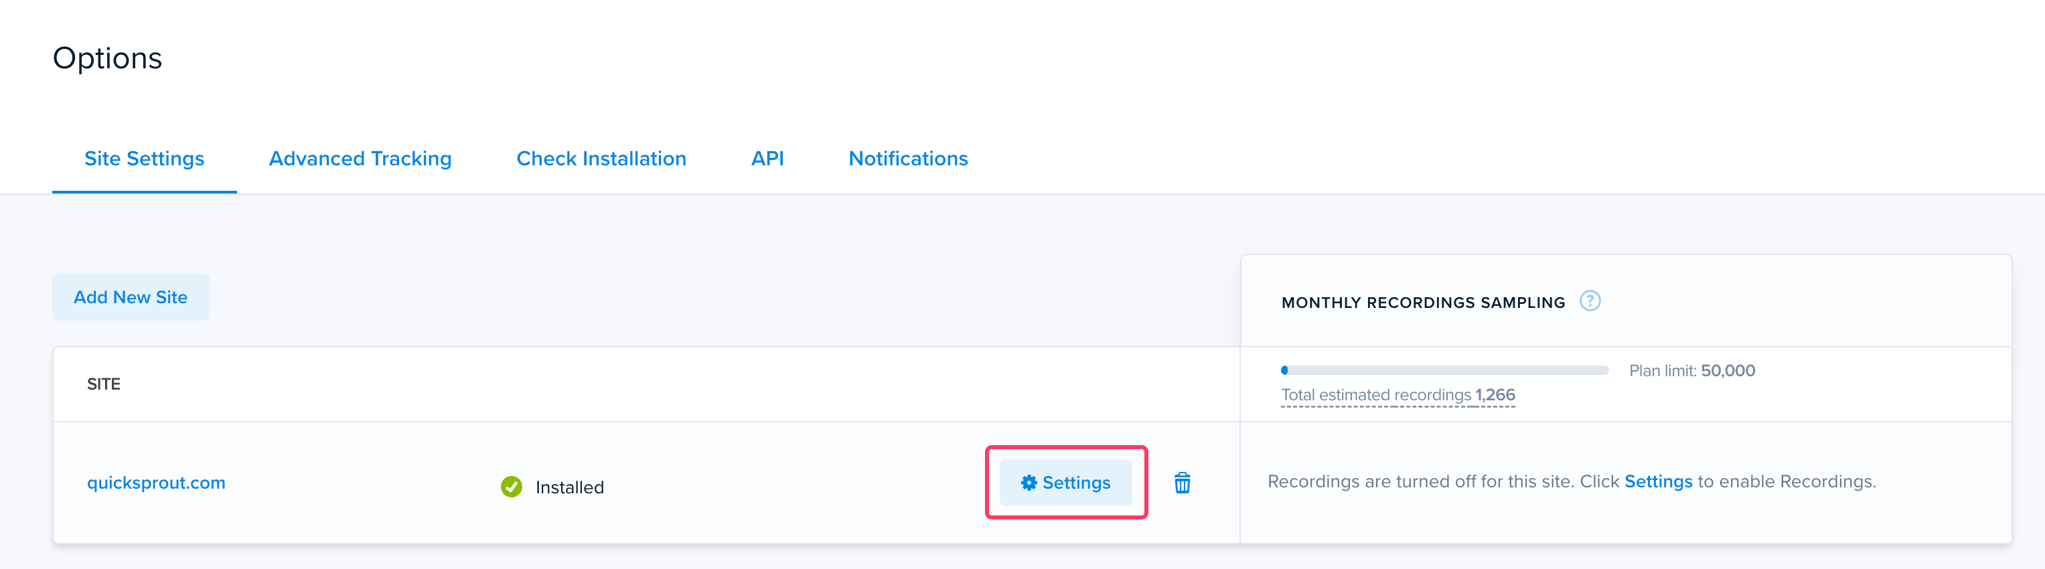The image size is (2045, 569).
Task: Click the Total estimated recordings dotted text
Action: coord(1398,395)
